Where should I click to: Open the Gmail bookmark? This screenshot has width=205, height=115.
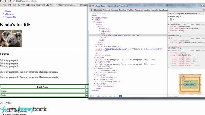(12, 5)
